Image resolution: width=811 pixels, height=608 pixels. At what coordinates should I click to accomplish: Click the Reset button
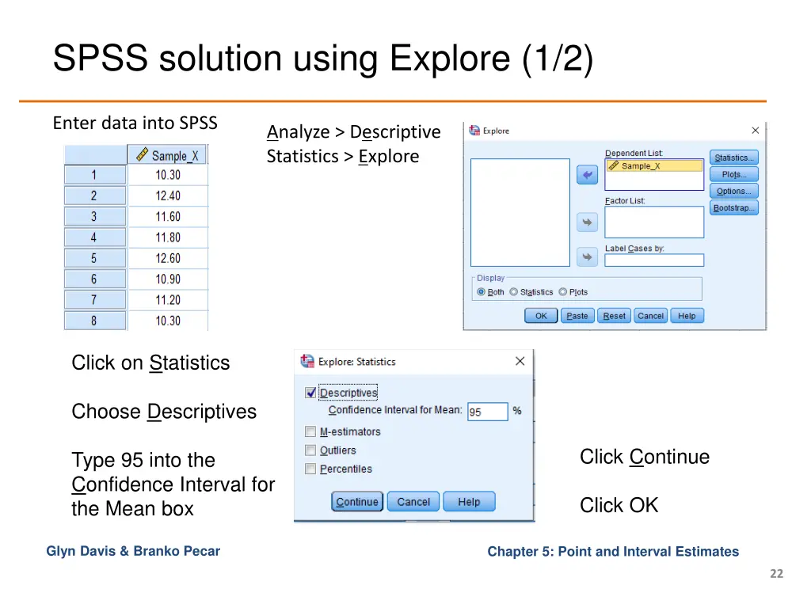pos(614,316)
